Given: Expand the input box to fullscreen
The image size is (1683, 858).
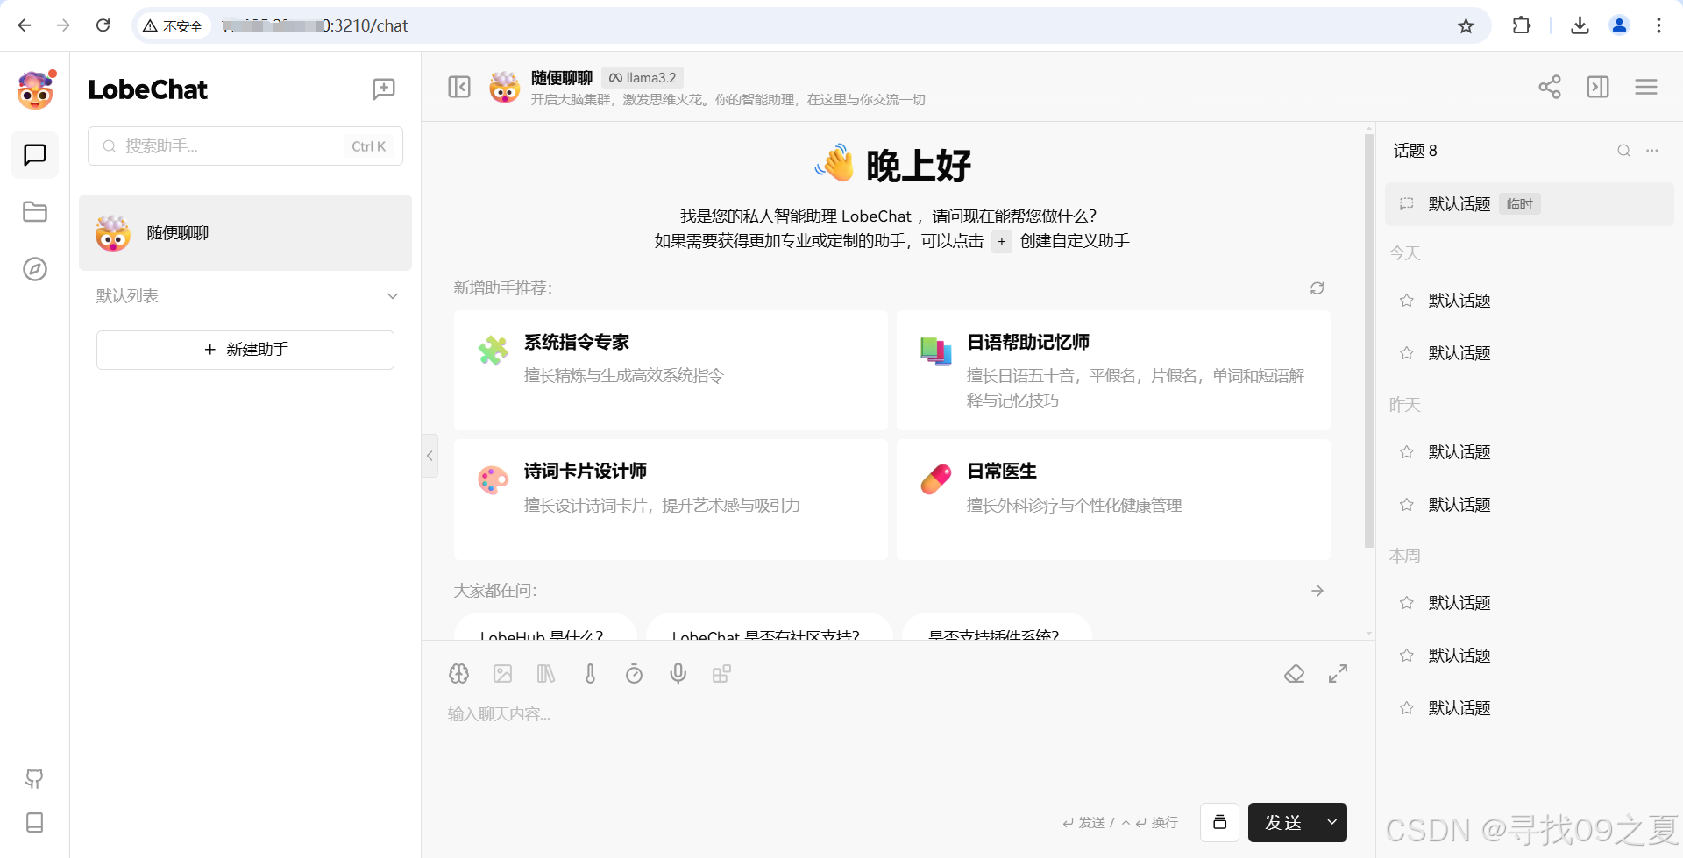Looking at the screenshot, I should pyautogui.click(x=1338, y=674).
